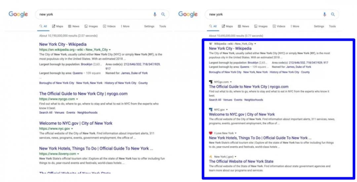Click the NYCgo.com favicon
The height and width of the screenshot is (182, 357).
(x=211, y=82)
